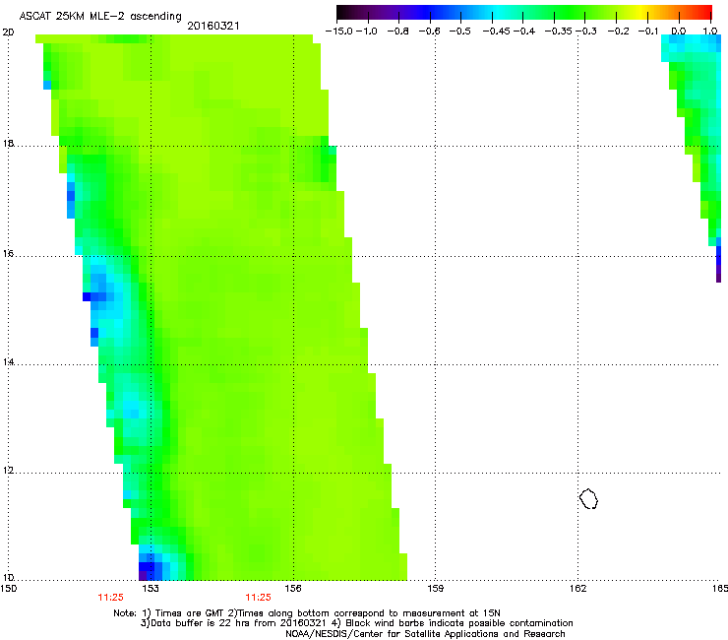Click the first red 11:25 time label
This screenshot has width=728, height=640.
(110, 598)
